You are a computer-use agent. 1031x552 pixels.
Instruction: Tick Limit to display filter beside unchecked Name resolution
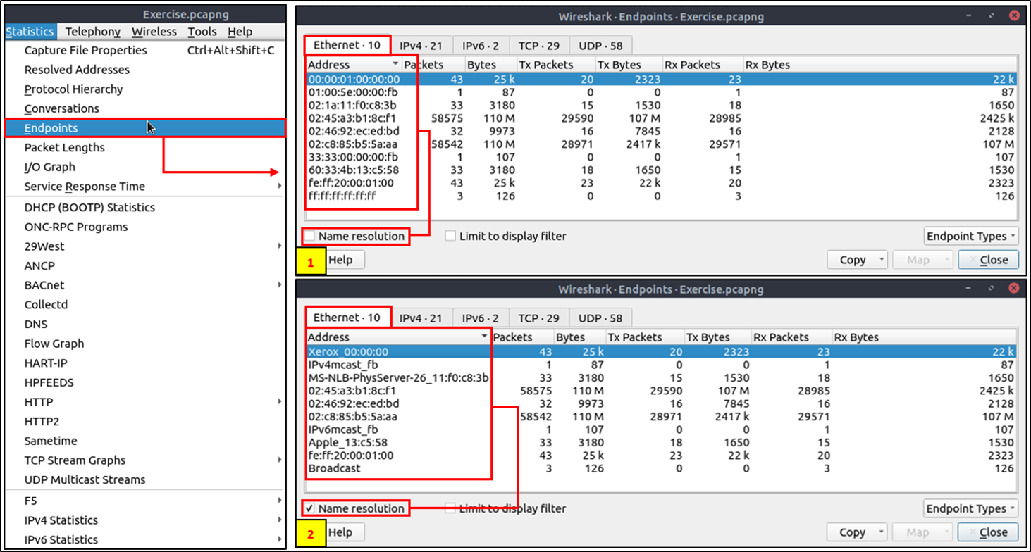click(451, 237)
